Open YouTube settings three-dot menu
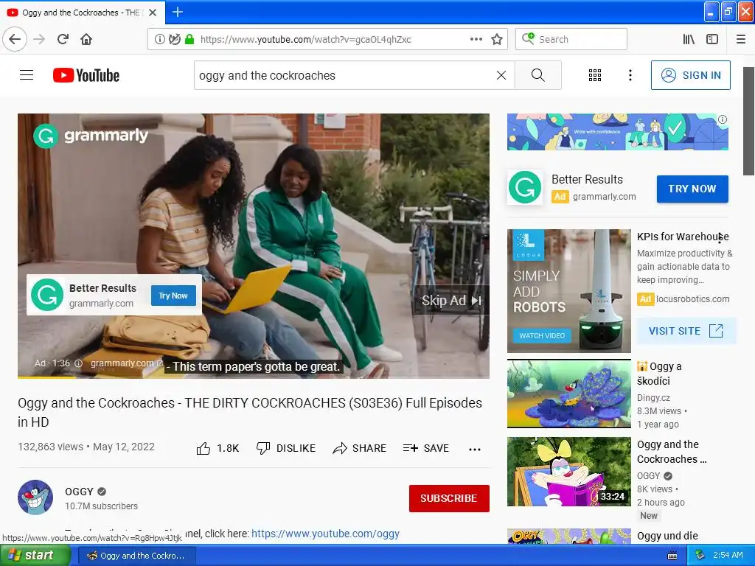The image size is (755, 566). 630,75
